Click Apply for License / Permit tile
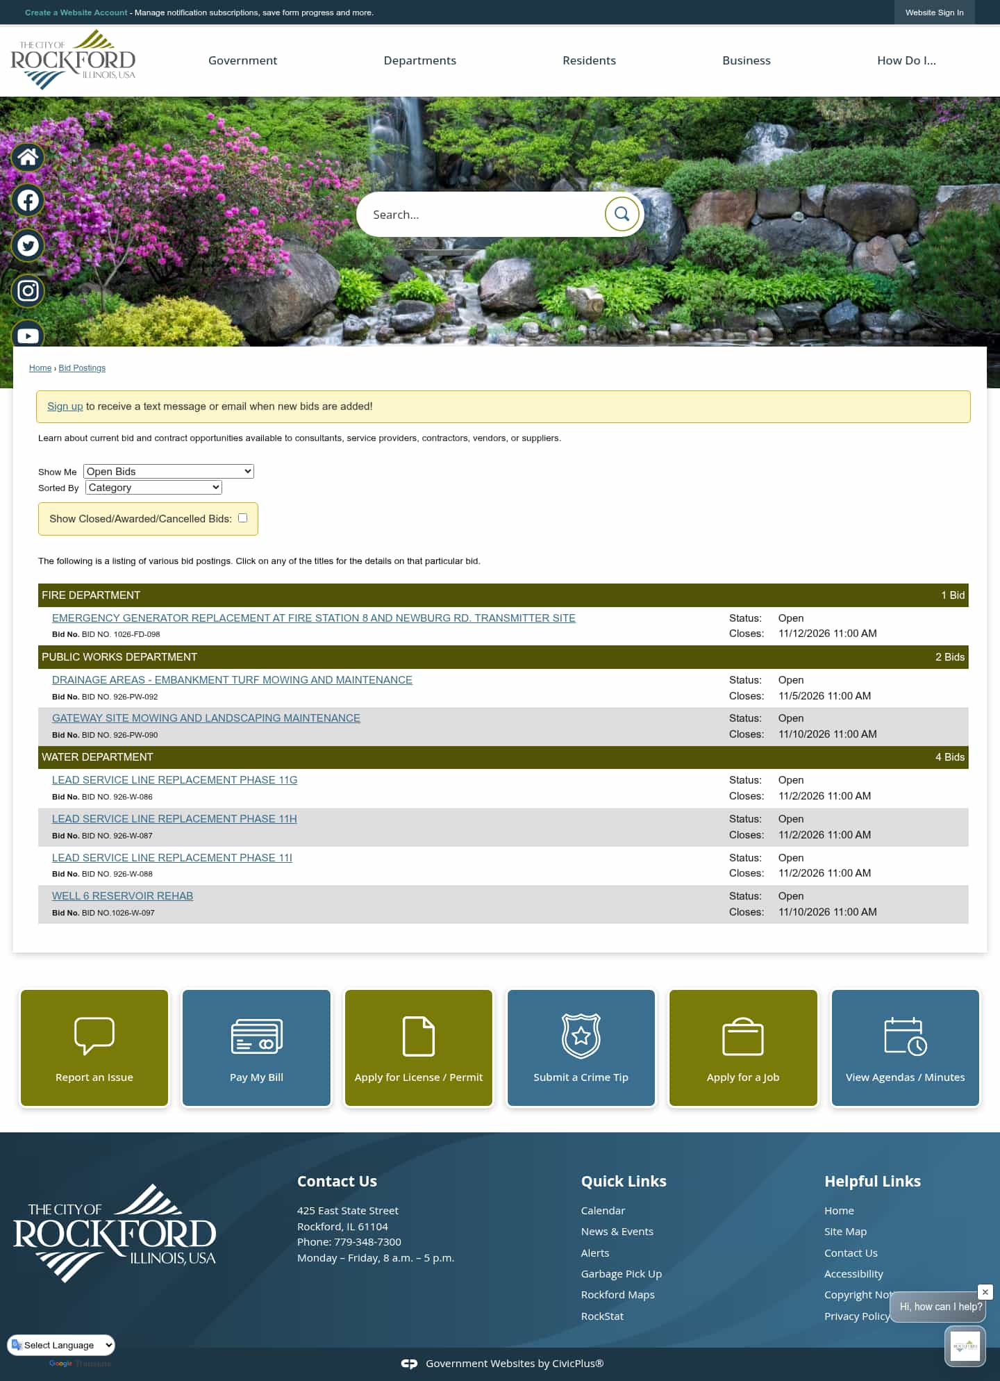Image resolution: width=1000 pixels, height=1381 pixels. pos(419,1048)
